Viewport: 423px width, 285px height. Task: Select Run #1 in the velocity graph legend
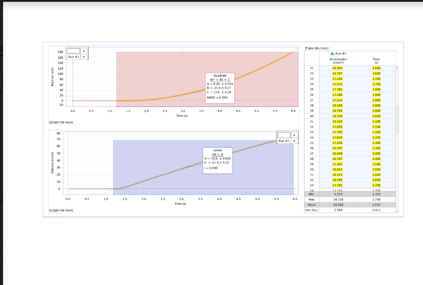[284, 141]
